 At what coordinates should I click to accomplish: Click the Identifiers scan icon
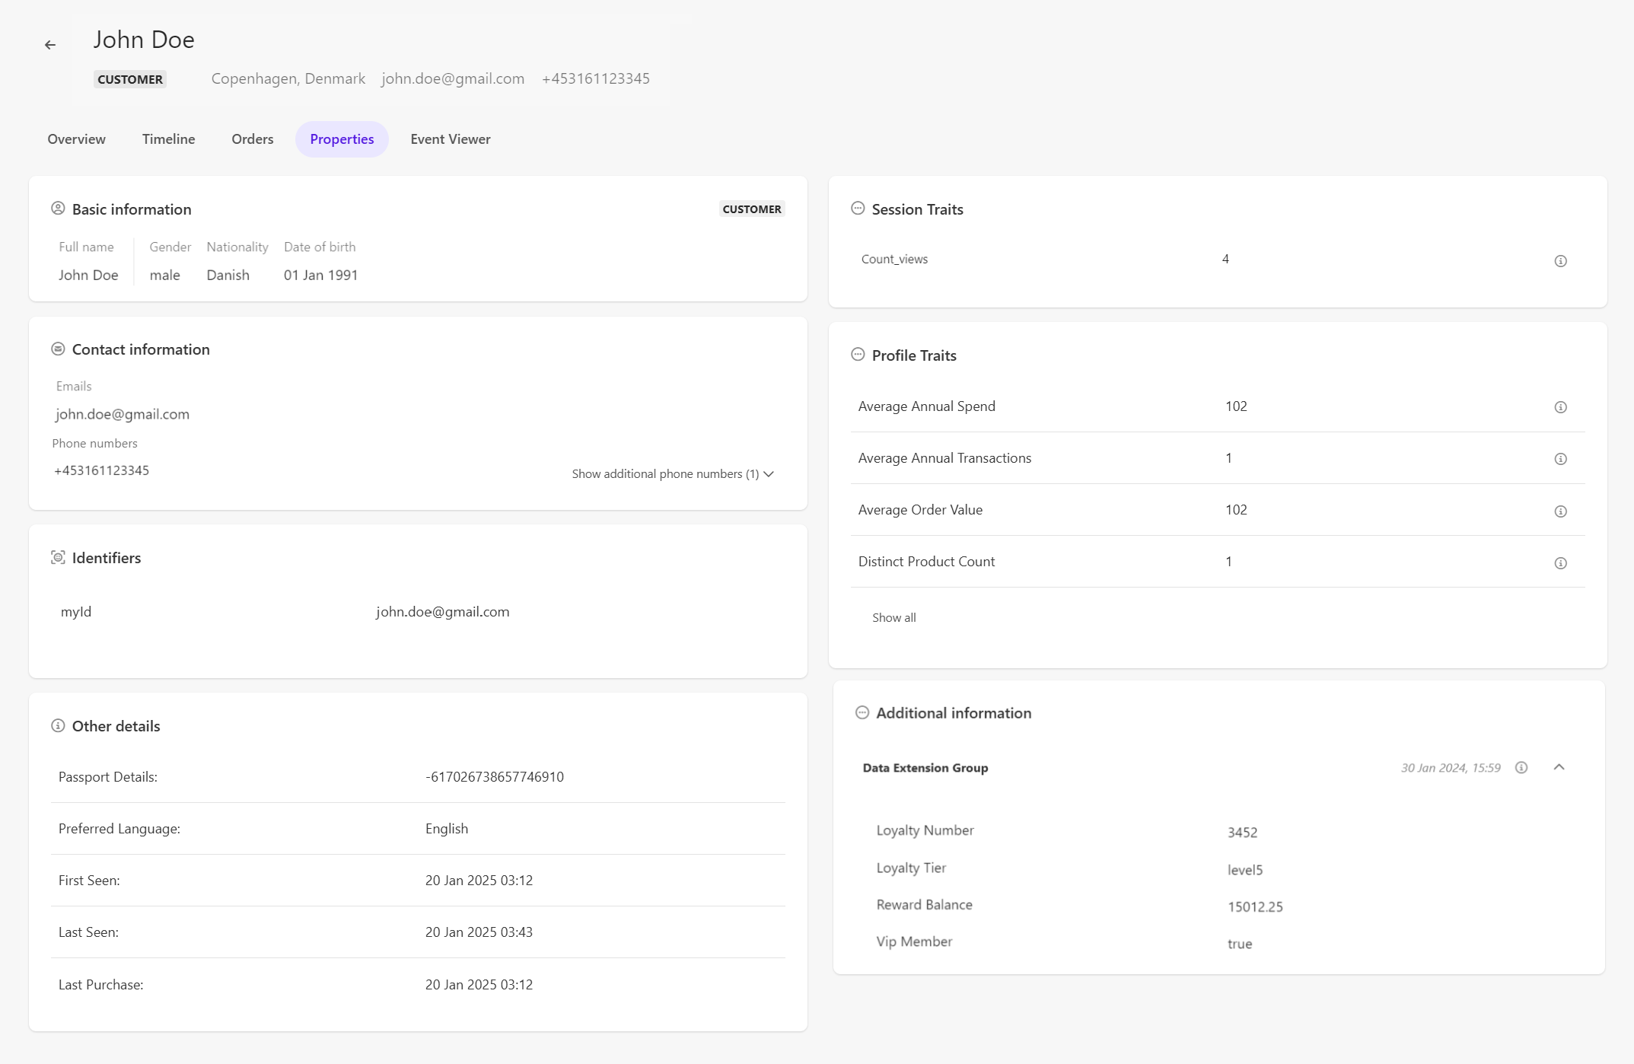coord(58,557)
